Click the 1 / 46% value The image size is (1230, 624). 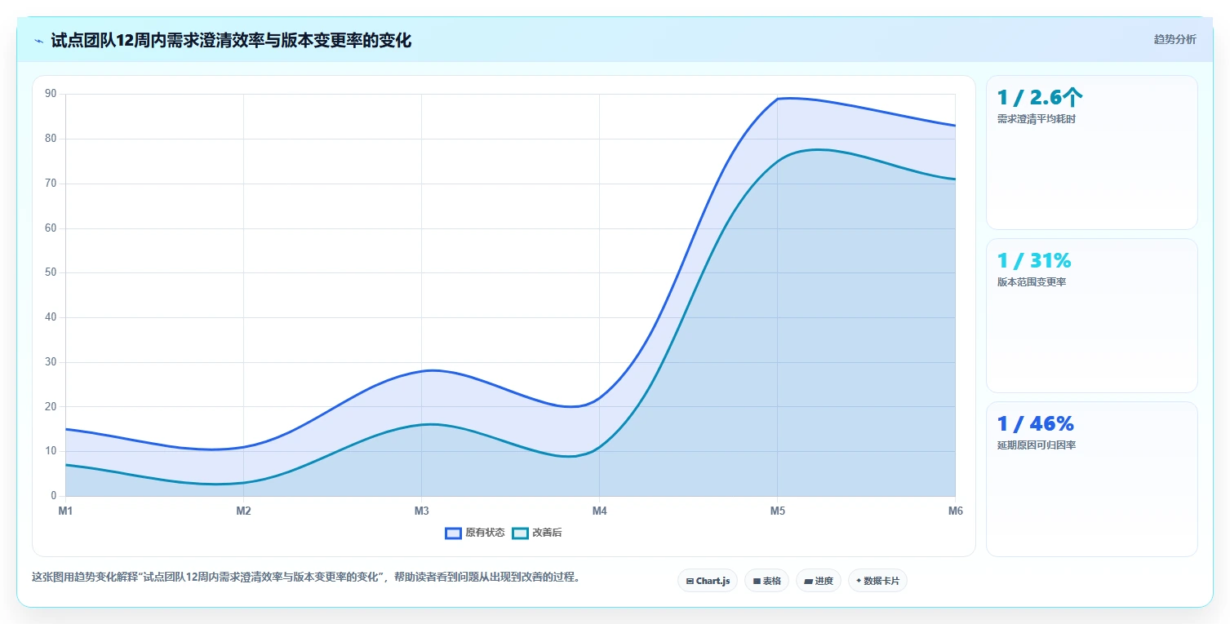tap(1035, 424)
